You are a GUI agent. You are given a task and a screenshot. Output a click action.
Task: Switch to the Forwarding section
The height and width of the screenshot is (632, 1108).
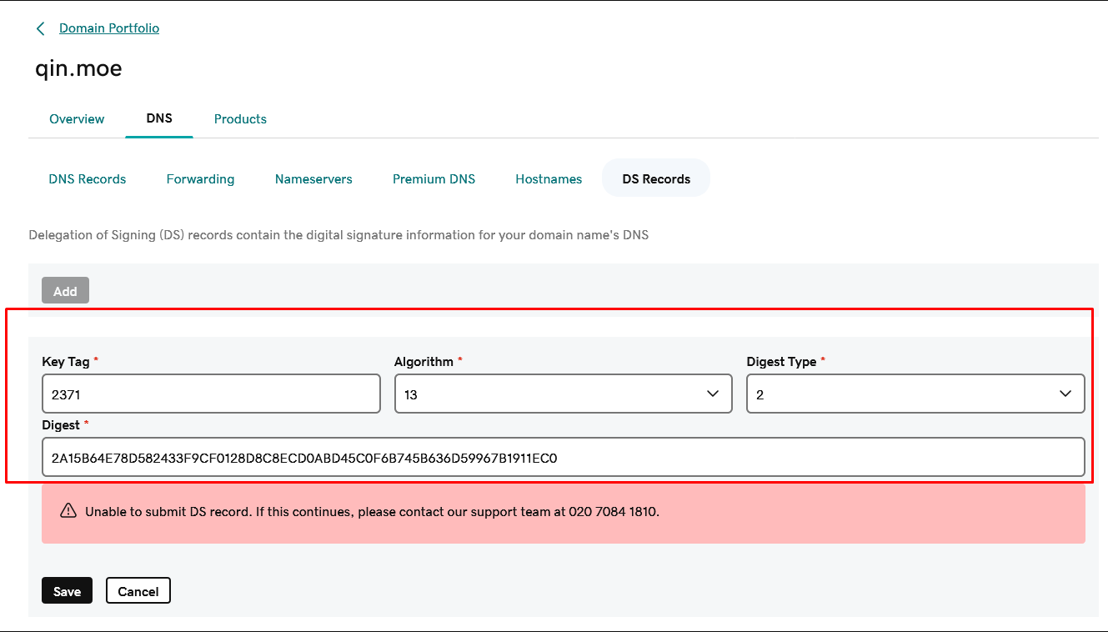200,179
